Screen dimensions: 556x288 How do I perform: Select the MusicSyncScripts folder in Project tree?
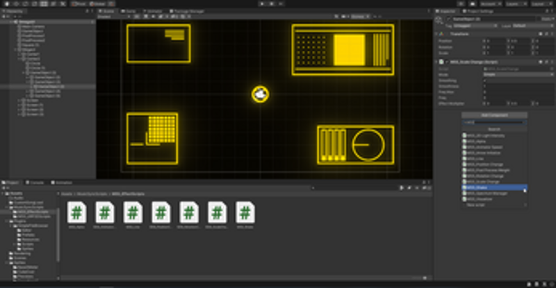(27, 207)
